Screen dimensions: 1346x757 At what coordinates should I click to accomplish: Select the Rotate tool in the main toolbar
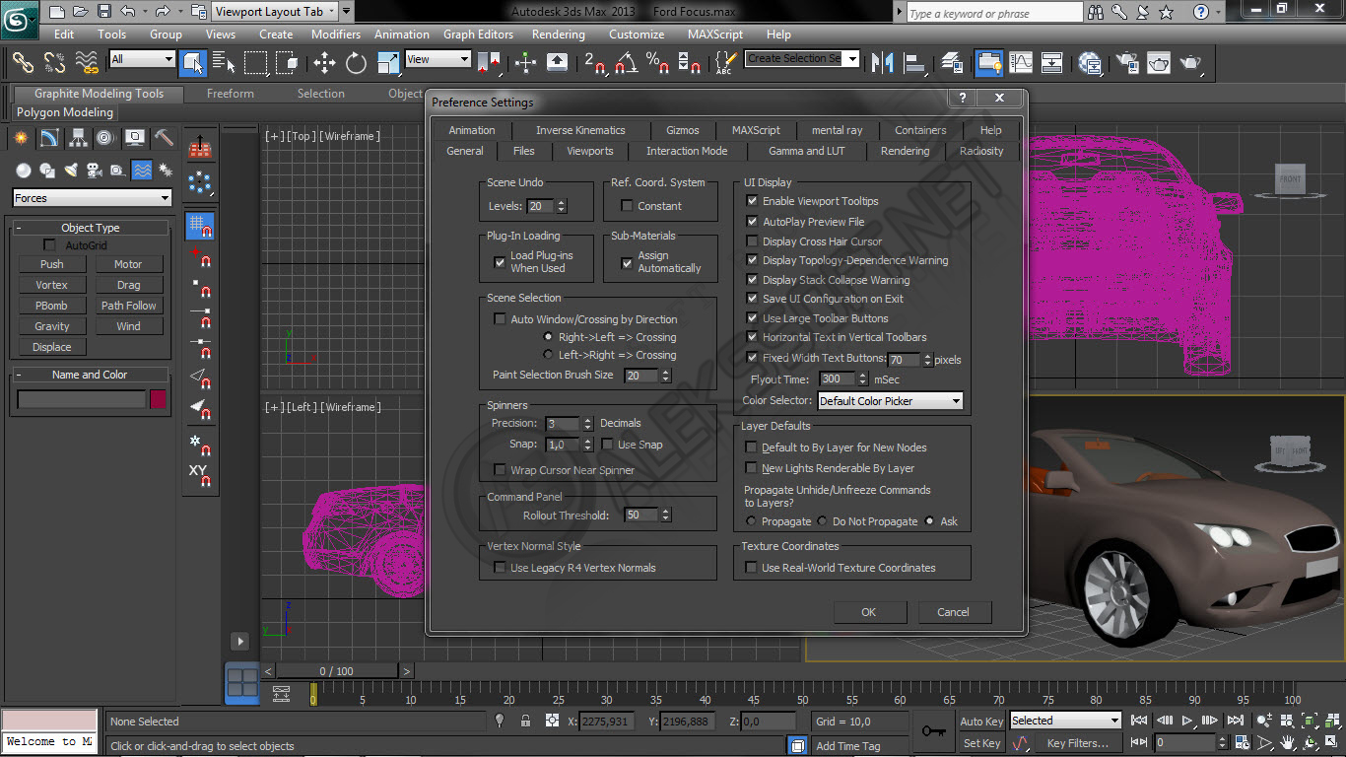click(356, 63)
